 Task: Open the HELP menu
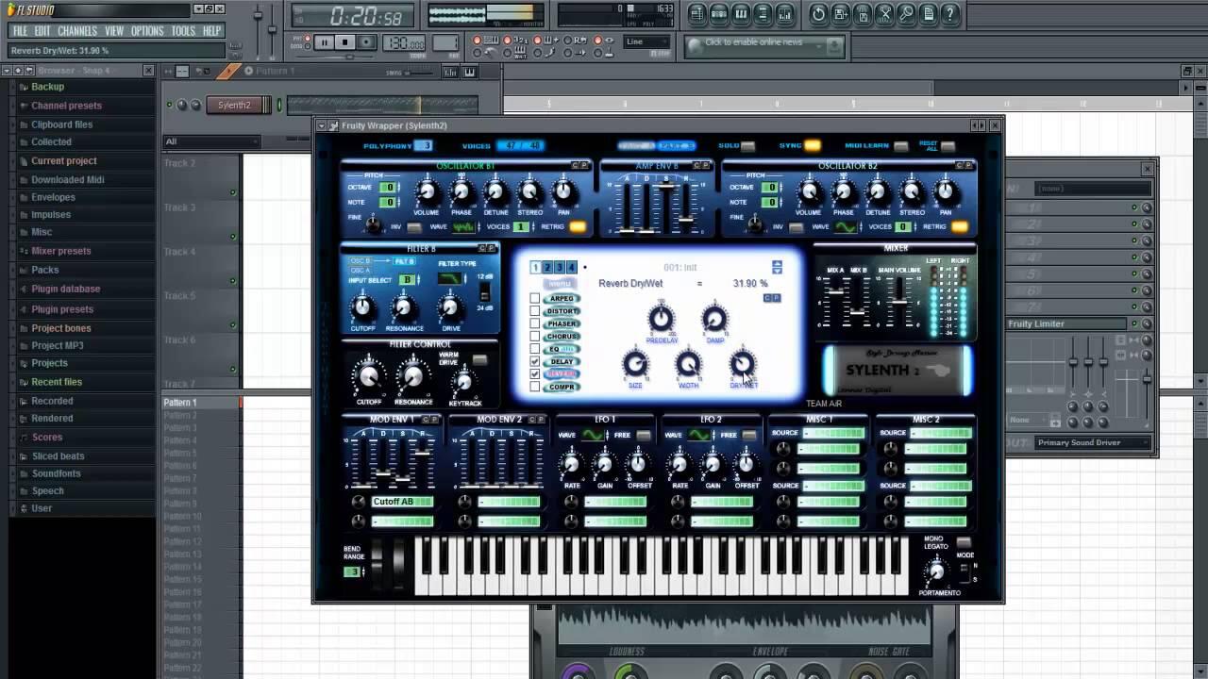(212, 31)
